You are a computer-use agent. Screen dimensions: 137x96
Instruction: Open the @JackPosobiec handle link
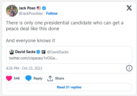click(31, 13)
